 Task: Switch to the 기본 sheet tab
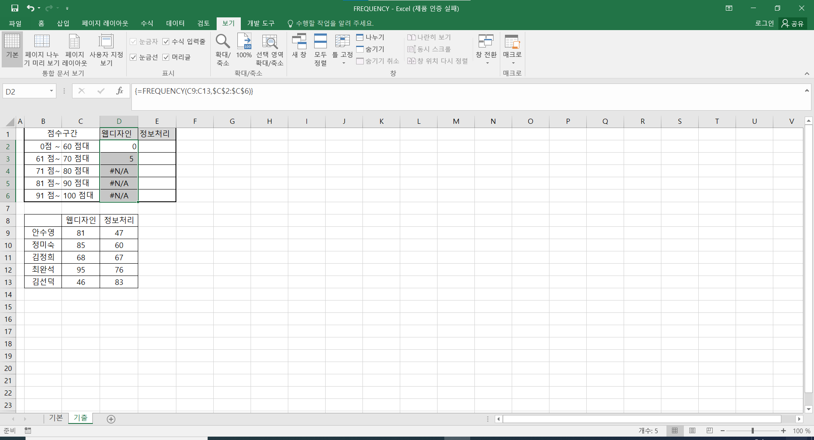[56, 418]
